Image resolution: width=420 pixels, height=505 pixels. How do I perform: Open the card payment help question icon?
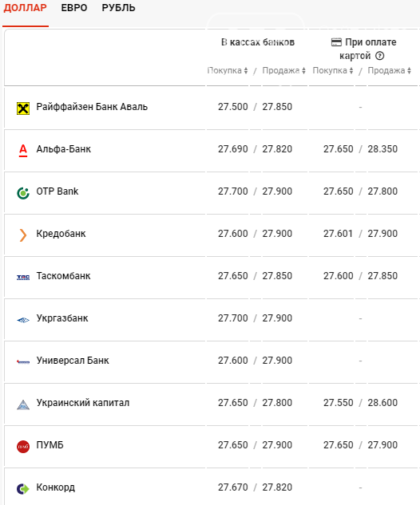point(380,56)
